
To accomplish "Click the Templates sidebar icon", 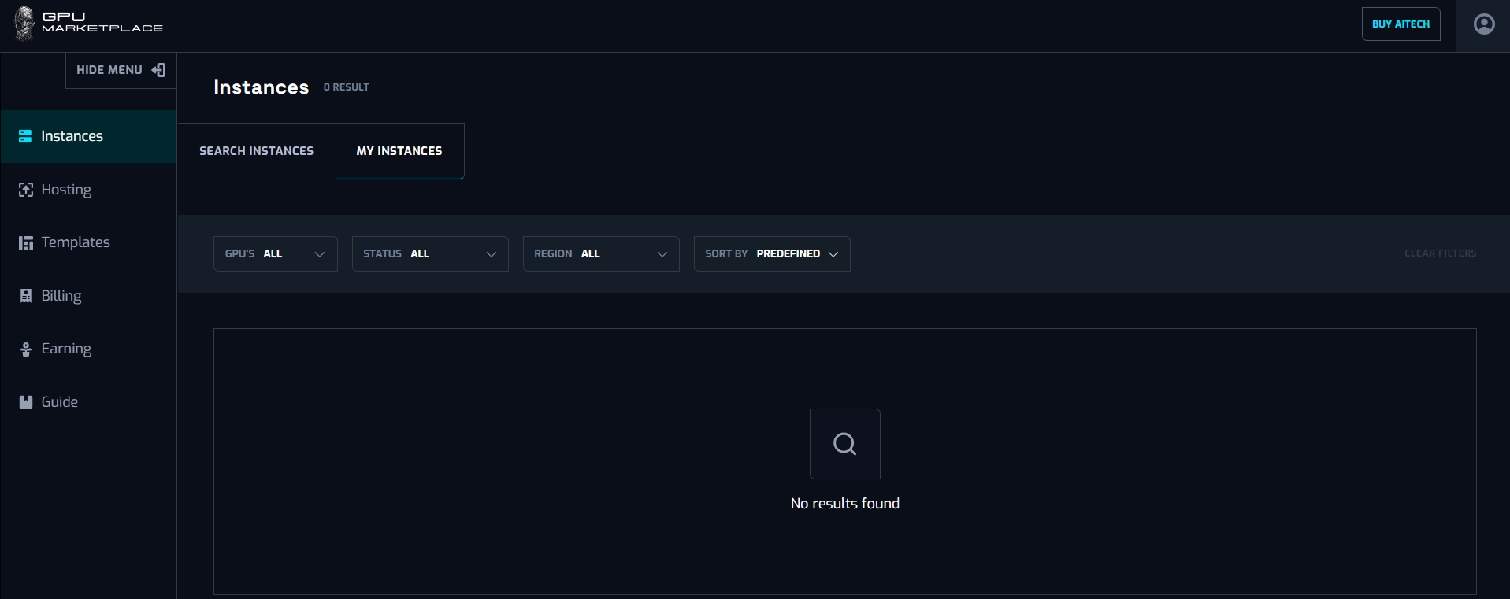I will (26, 242).
